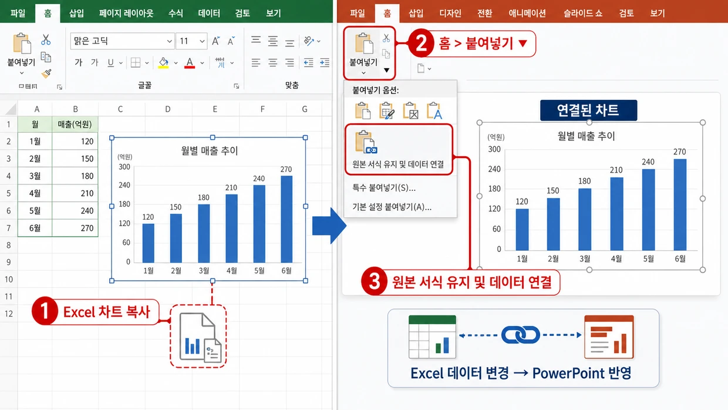728x410 pixels.
Task: Click the PowerPoint 붙여넣기 clipboard icon
Action: (x=364, y=44)
